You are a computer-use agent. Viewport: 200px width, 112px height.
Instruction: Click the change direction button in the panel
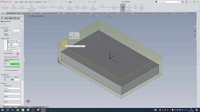(x=11, y=70)
